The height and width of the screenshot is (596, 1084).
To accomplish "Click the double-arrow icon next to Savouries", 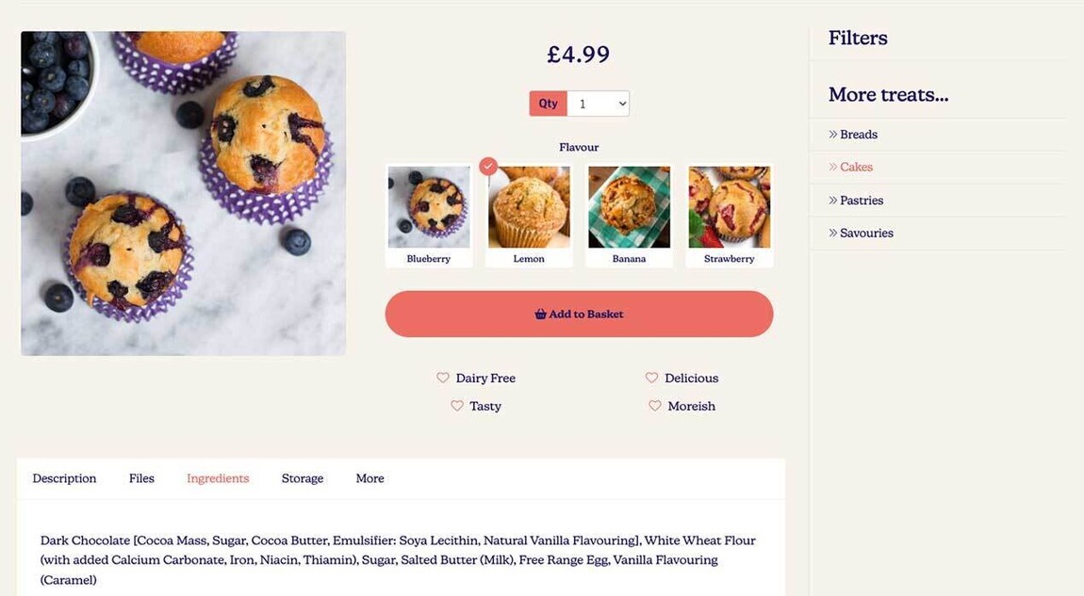I will 833,233.
